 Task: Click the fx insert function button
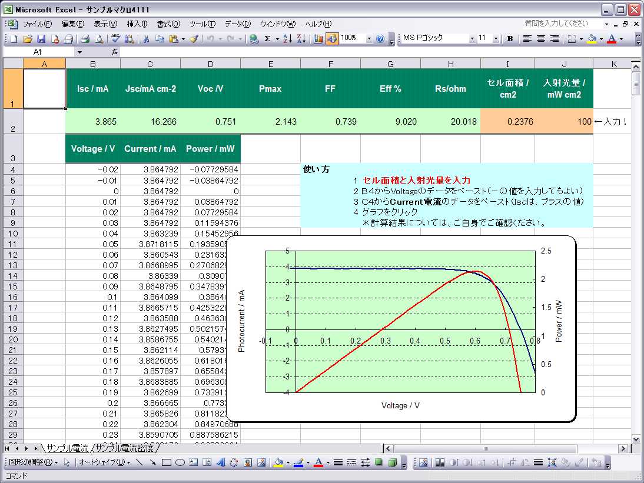point(115,52)
